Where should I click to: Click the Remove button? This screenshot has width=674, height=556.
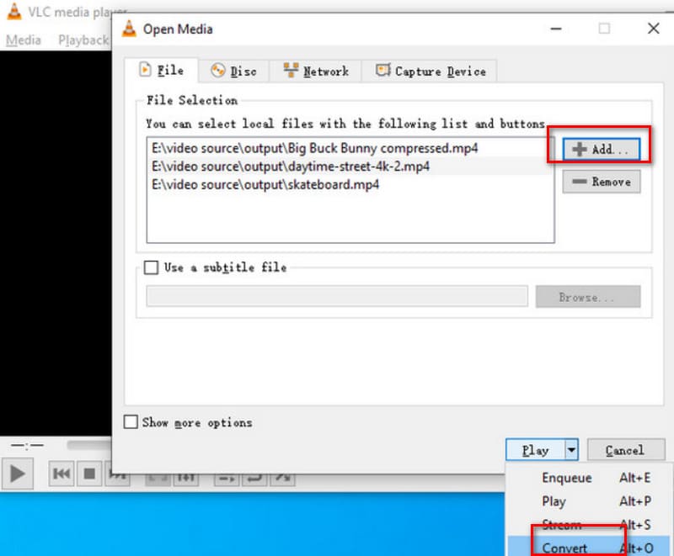601,182
